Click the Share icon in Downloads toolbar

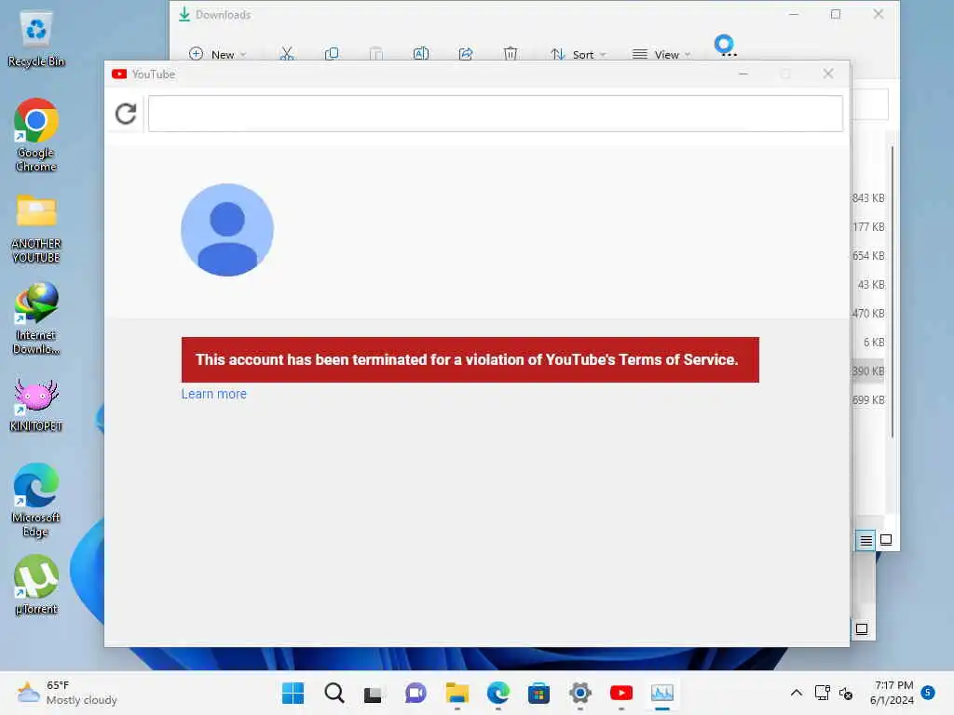[466, 53]
